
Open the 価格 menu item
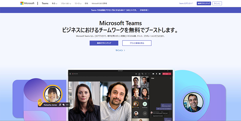(x=86, y=3)
